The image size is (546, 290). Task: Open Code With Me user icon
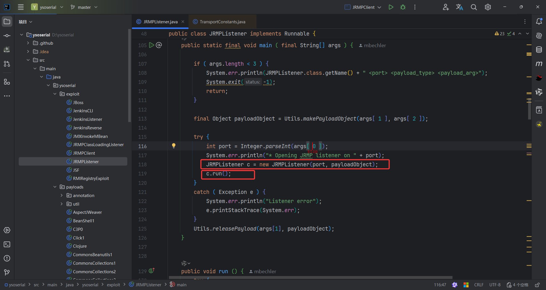446,7
